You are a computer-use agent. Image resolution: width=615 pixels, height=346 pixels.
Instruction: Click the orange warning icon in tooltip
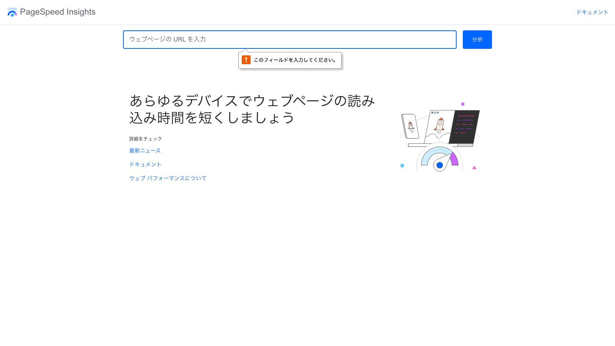tap(246, 60)
